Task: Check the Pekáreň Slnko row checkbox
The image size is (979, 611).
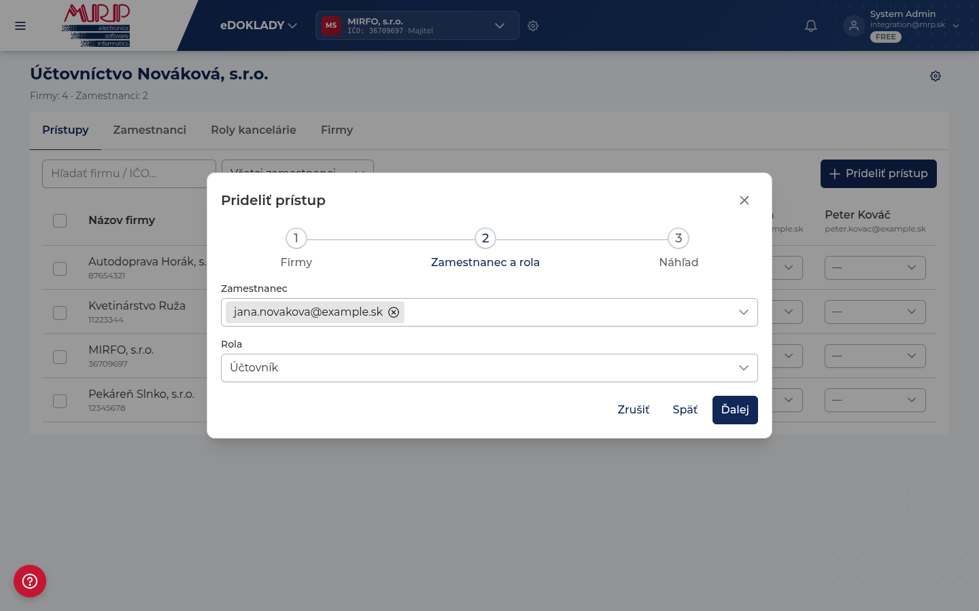Action: coord(60,401)
